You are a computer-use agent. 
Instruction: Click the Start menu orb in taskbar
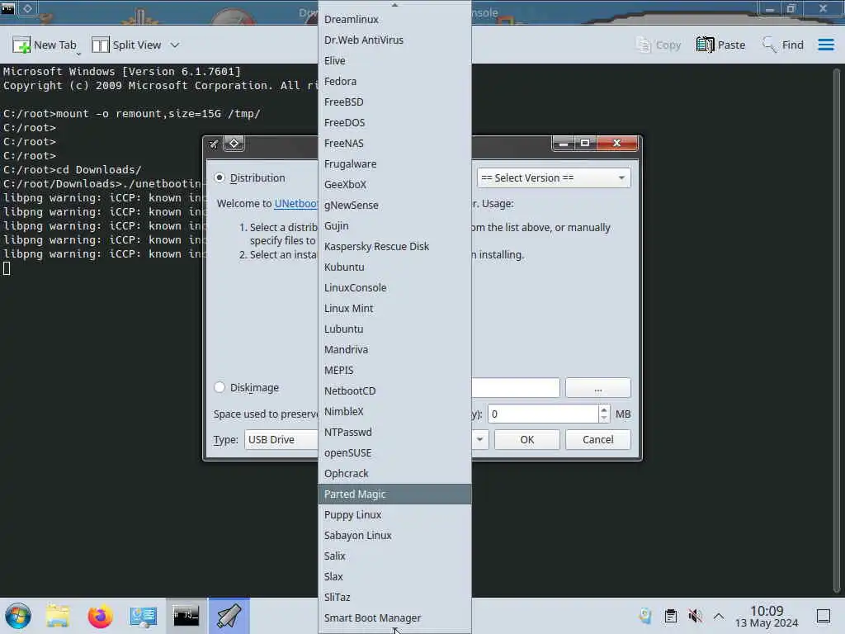18,616
